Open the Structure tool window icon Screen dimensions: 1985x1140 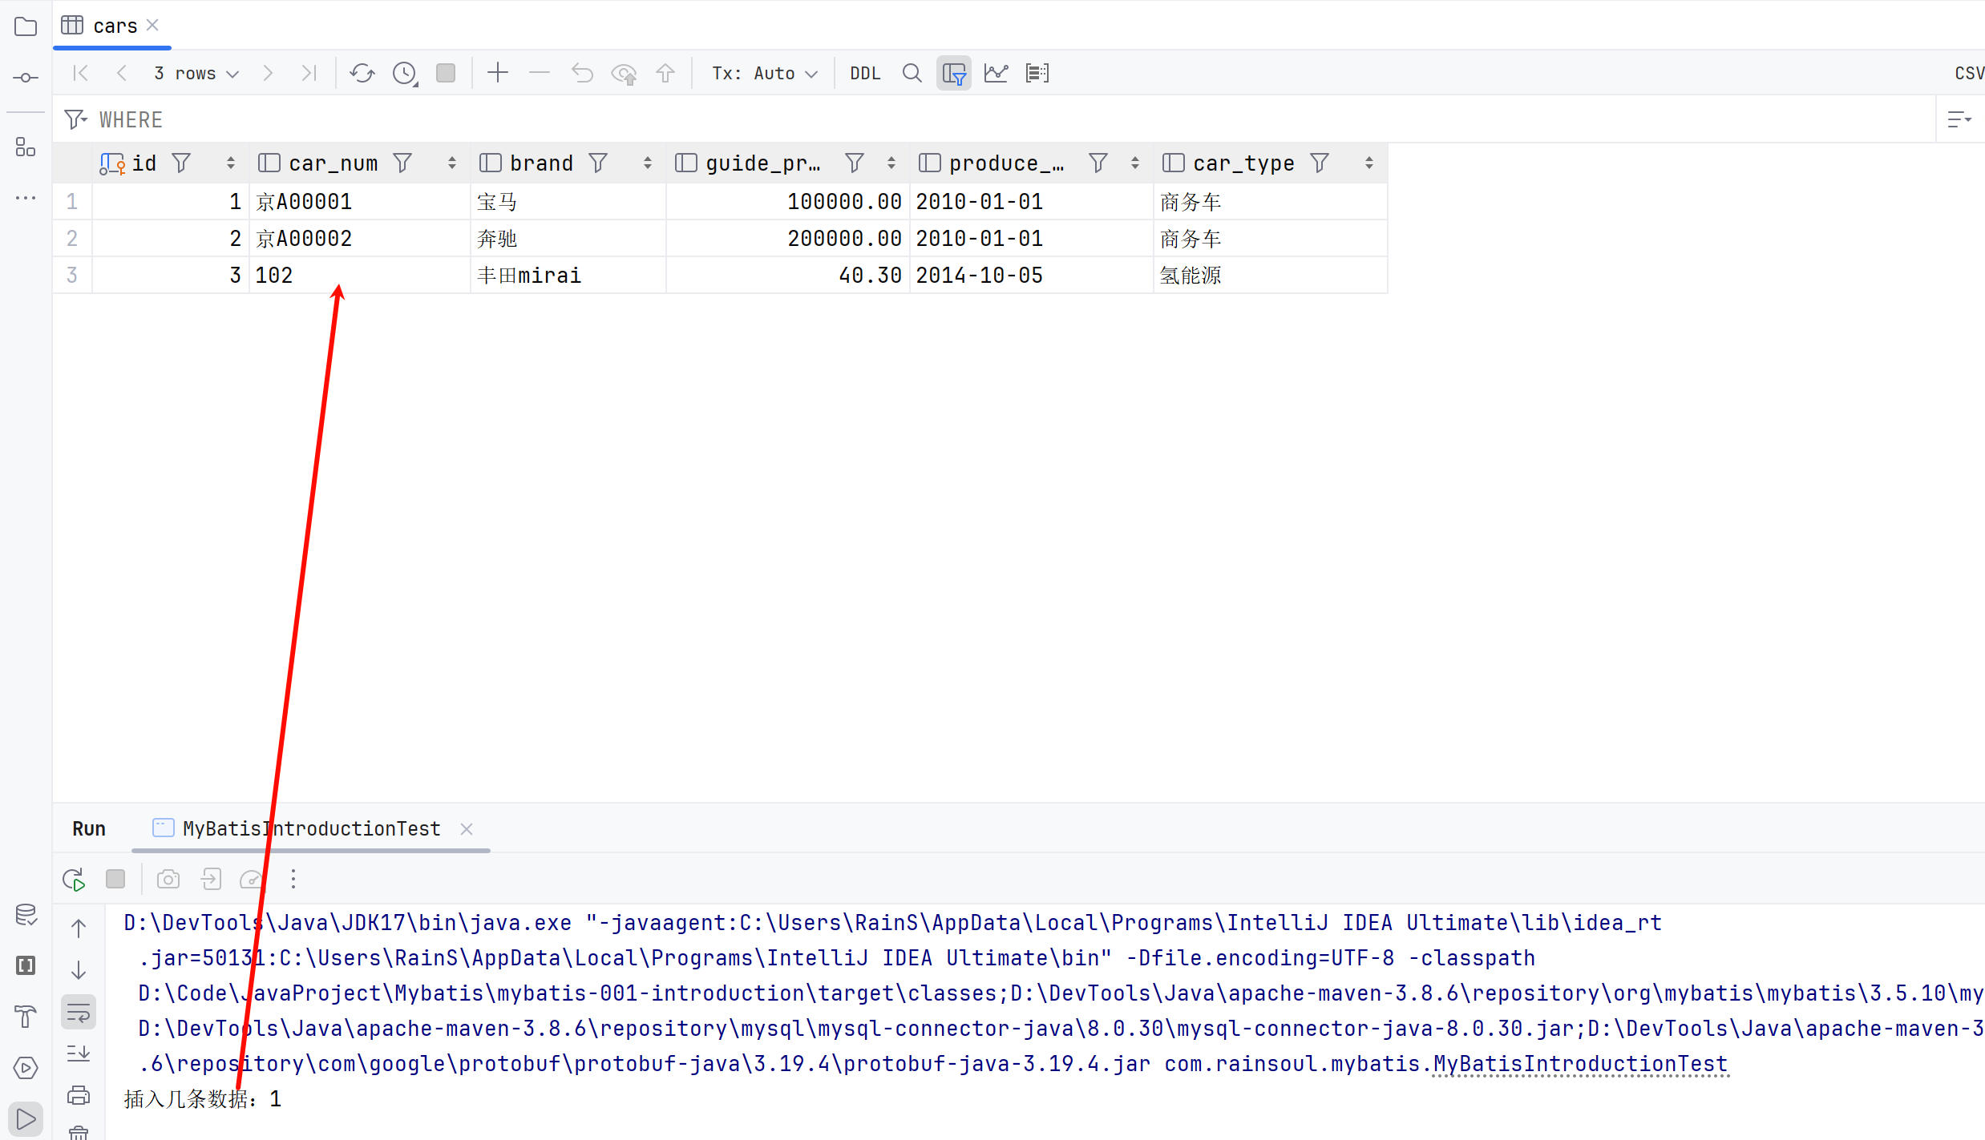(26, 147)
